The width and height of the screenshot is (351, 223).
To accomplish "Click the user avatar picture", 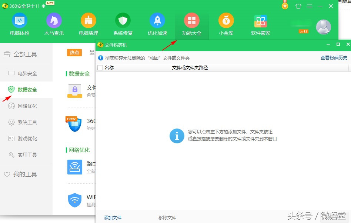I will [324, 27].
